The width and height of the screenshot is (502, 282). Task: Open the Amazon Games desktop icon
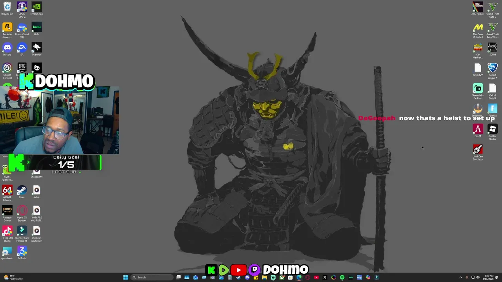pos(7,213)
